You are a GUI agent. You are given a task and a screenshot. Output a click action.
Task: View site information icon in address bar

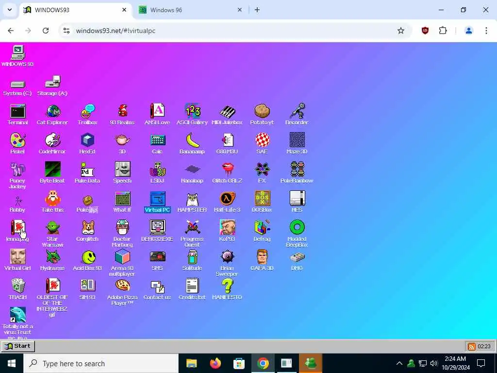click(x=66, y=31)
